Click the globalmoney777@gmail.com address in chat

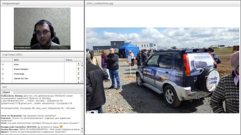(x=16, y=103)
